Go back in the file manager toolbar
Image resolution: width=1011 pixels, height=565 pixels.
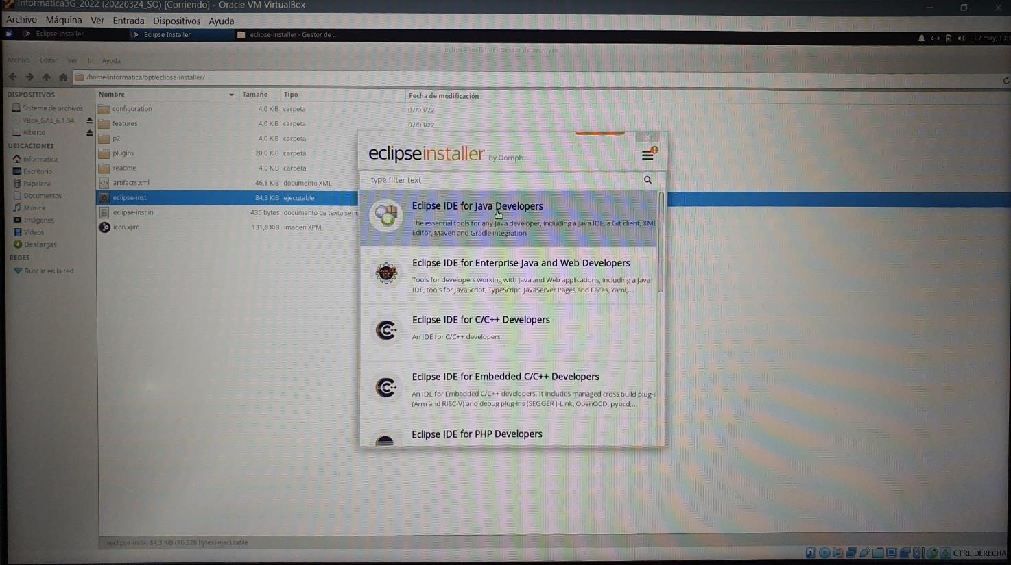coord(12,77)
